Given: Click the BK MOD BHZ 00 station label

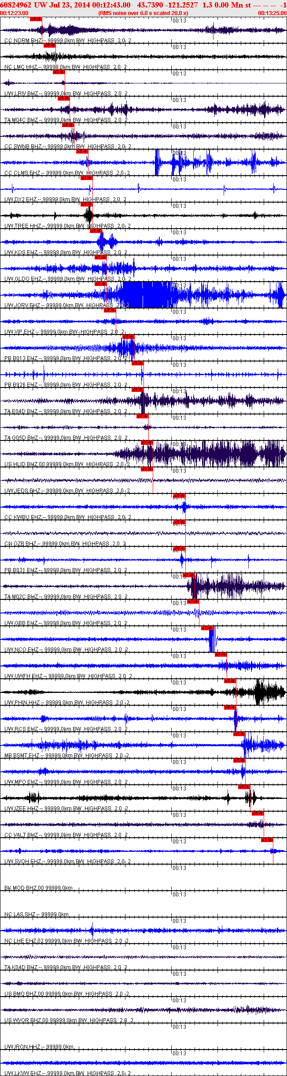Looking at the screenshot, I should coord(39,888).
